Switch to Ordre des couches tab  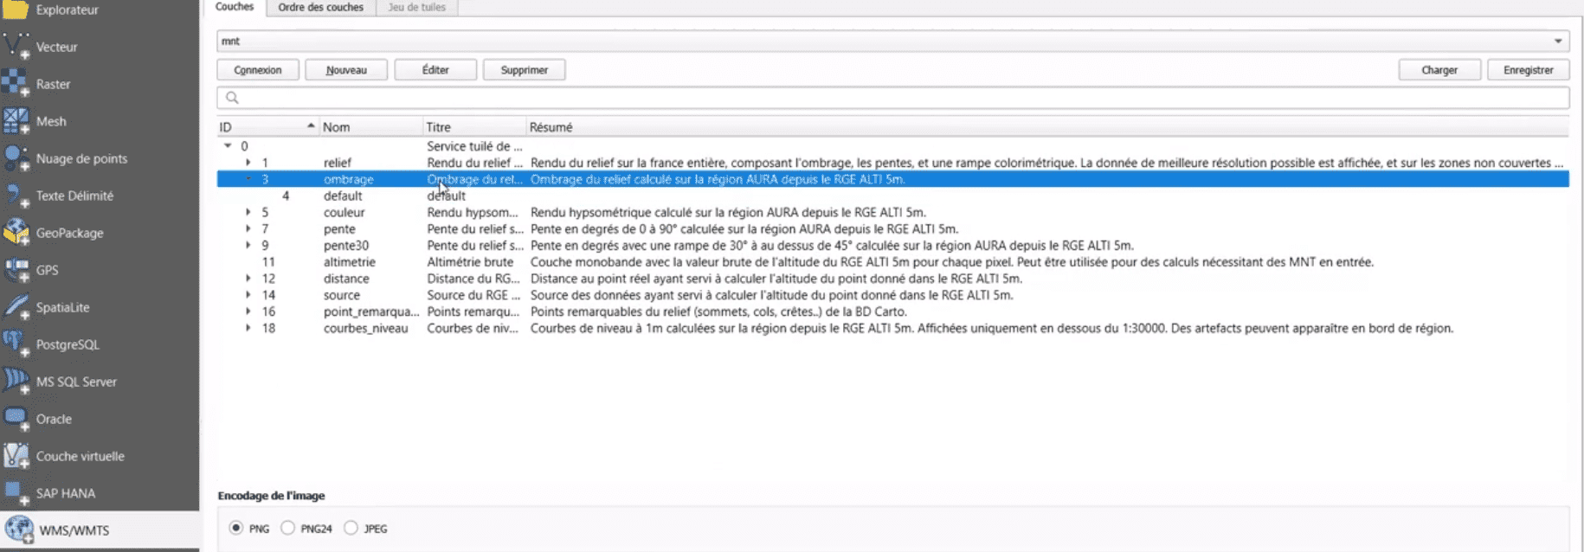320,7
